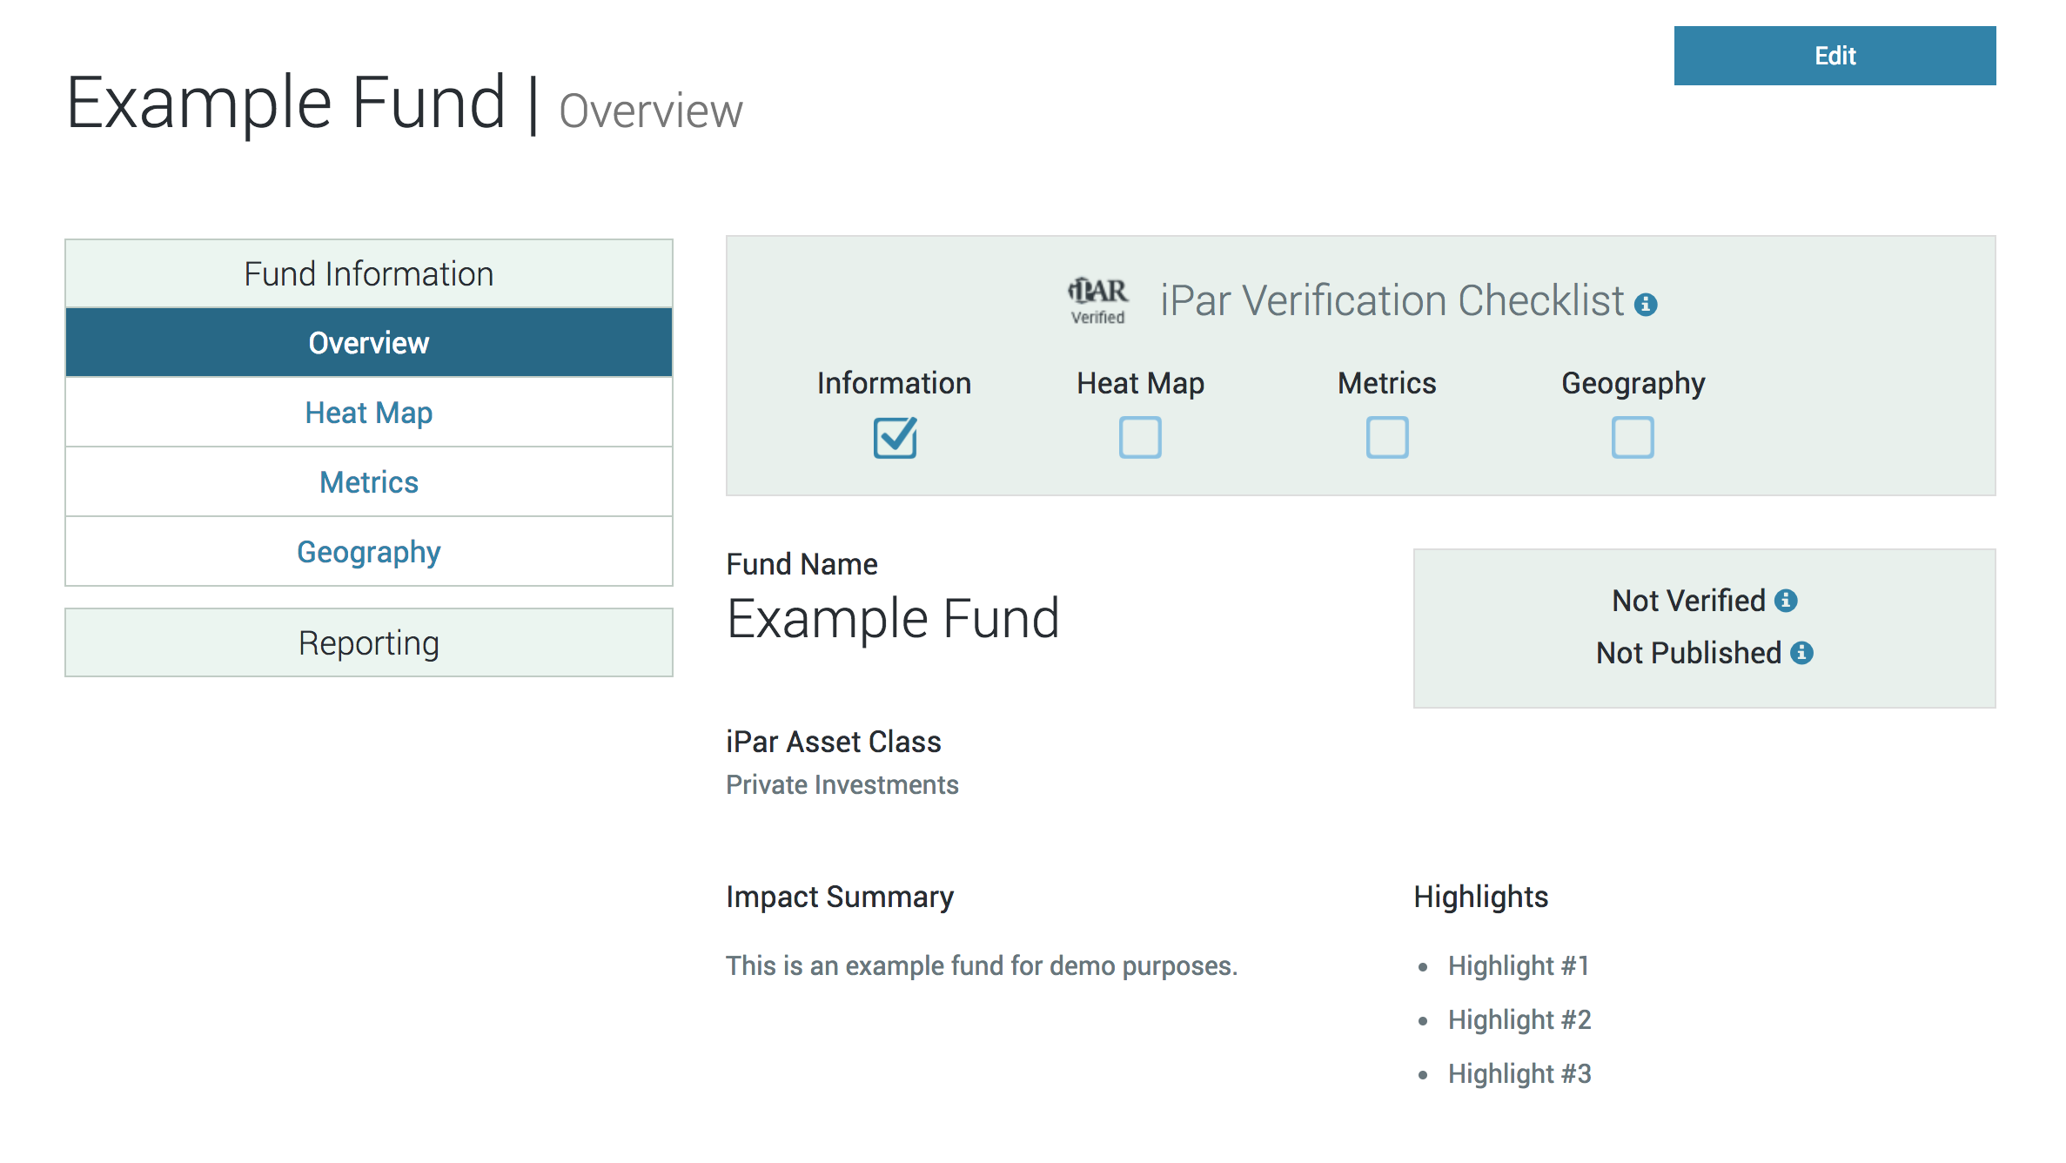
Task: Toggle the Information verification checkbox
Action: pos(895,437)
